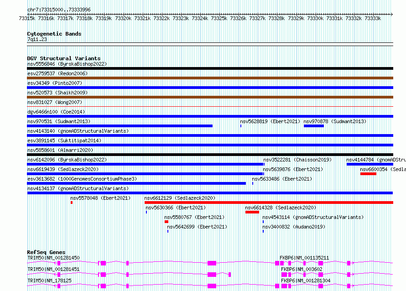This screenshot has width=406, height=291.
Task: Click the black bar under nsv5556846
Action: tap(210, 68)
